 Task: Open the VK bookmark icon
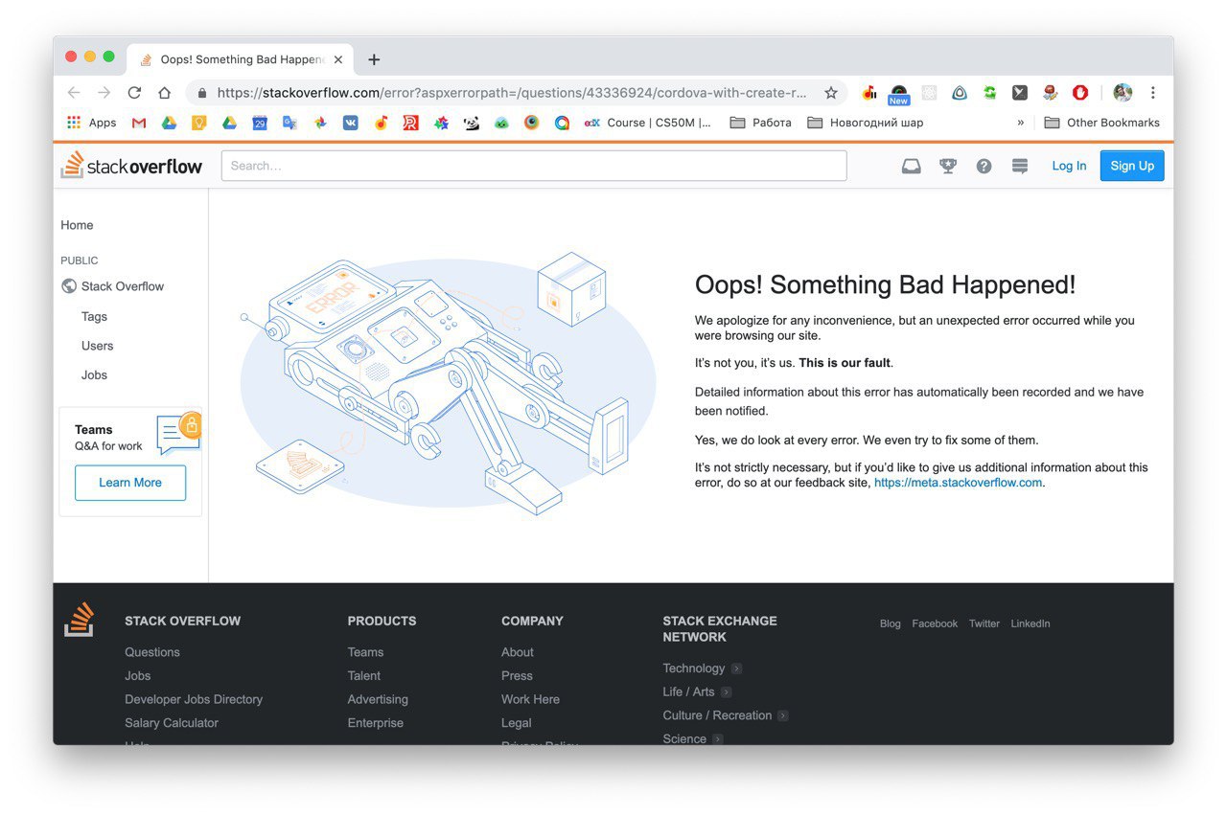click(x=351, y=123)
